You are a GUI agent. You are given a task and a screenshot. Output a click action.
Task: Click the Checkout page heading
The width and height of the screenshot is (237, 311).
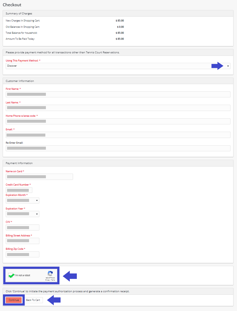(x=12, y=5)
